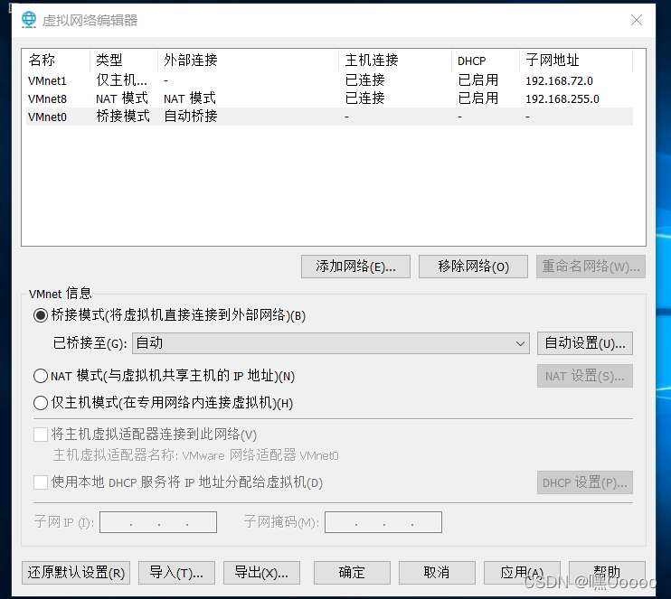Open 自动设置(U)... button
The height and width of the screenshot is (599, 671).
585,343
